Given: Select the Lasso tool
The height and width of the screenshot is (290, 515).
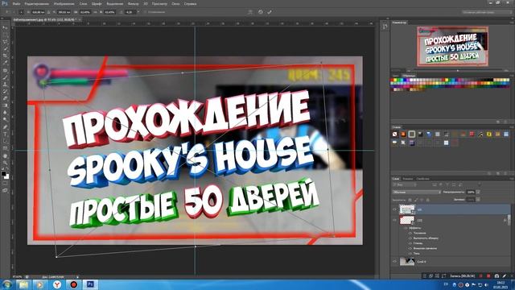Looking at the screenshot, I should (5, 42).
